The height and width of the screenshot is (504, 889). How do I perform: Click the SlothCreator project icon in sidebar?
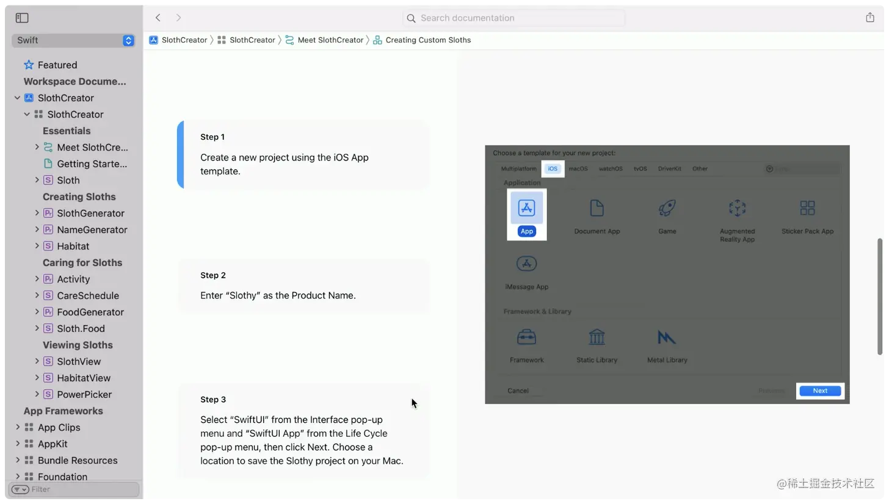29,98
